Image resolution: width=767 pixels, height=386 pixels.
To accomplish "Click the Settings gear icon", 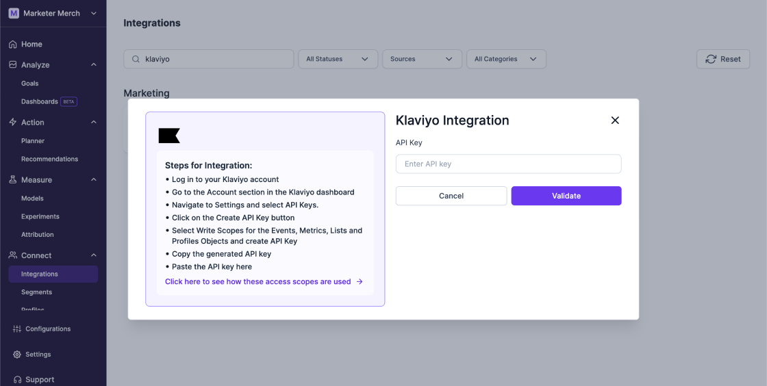I will (17, 355).
